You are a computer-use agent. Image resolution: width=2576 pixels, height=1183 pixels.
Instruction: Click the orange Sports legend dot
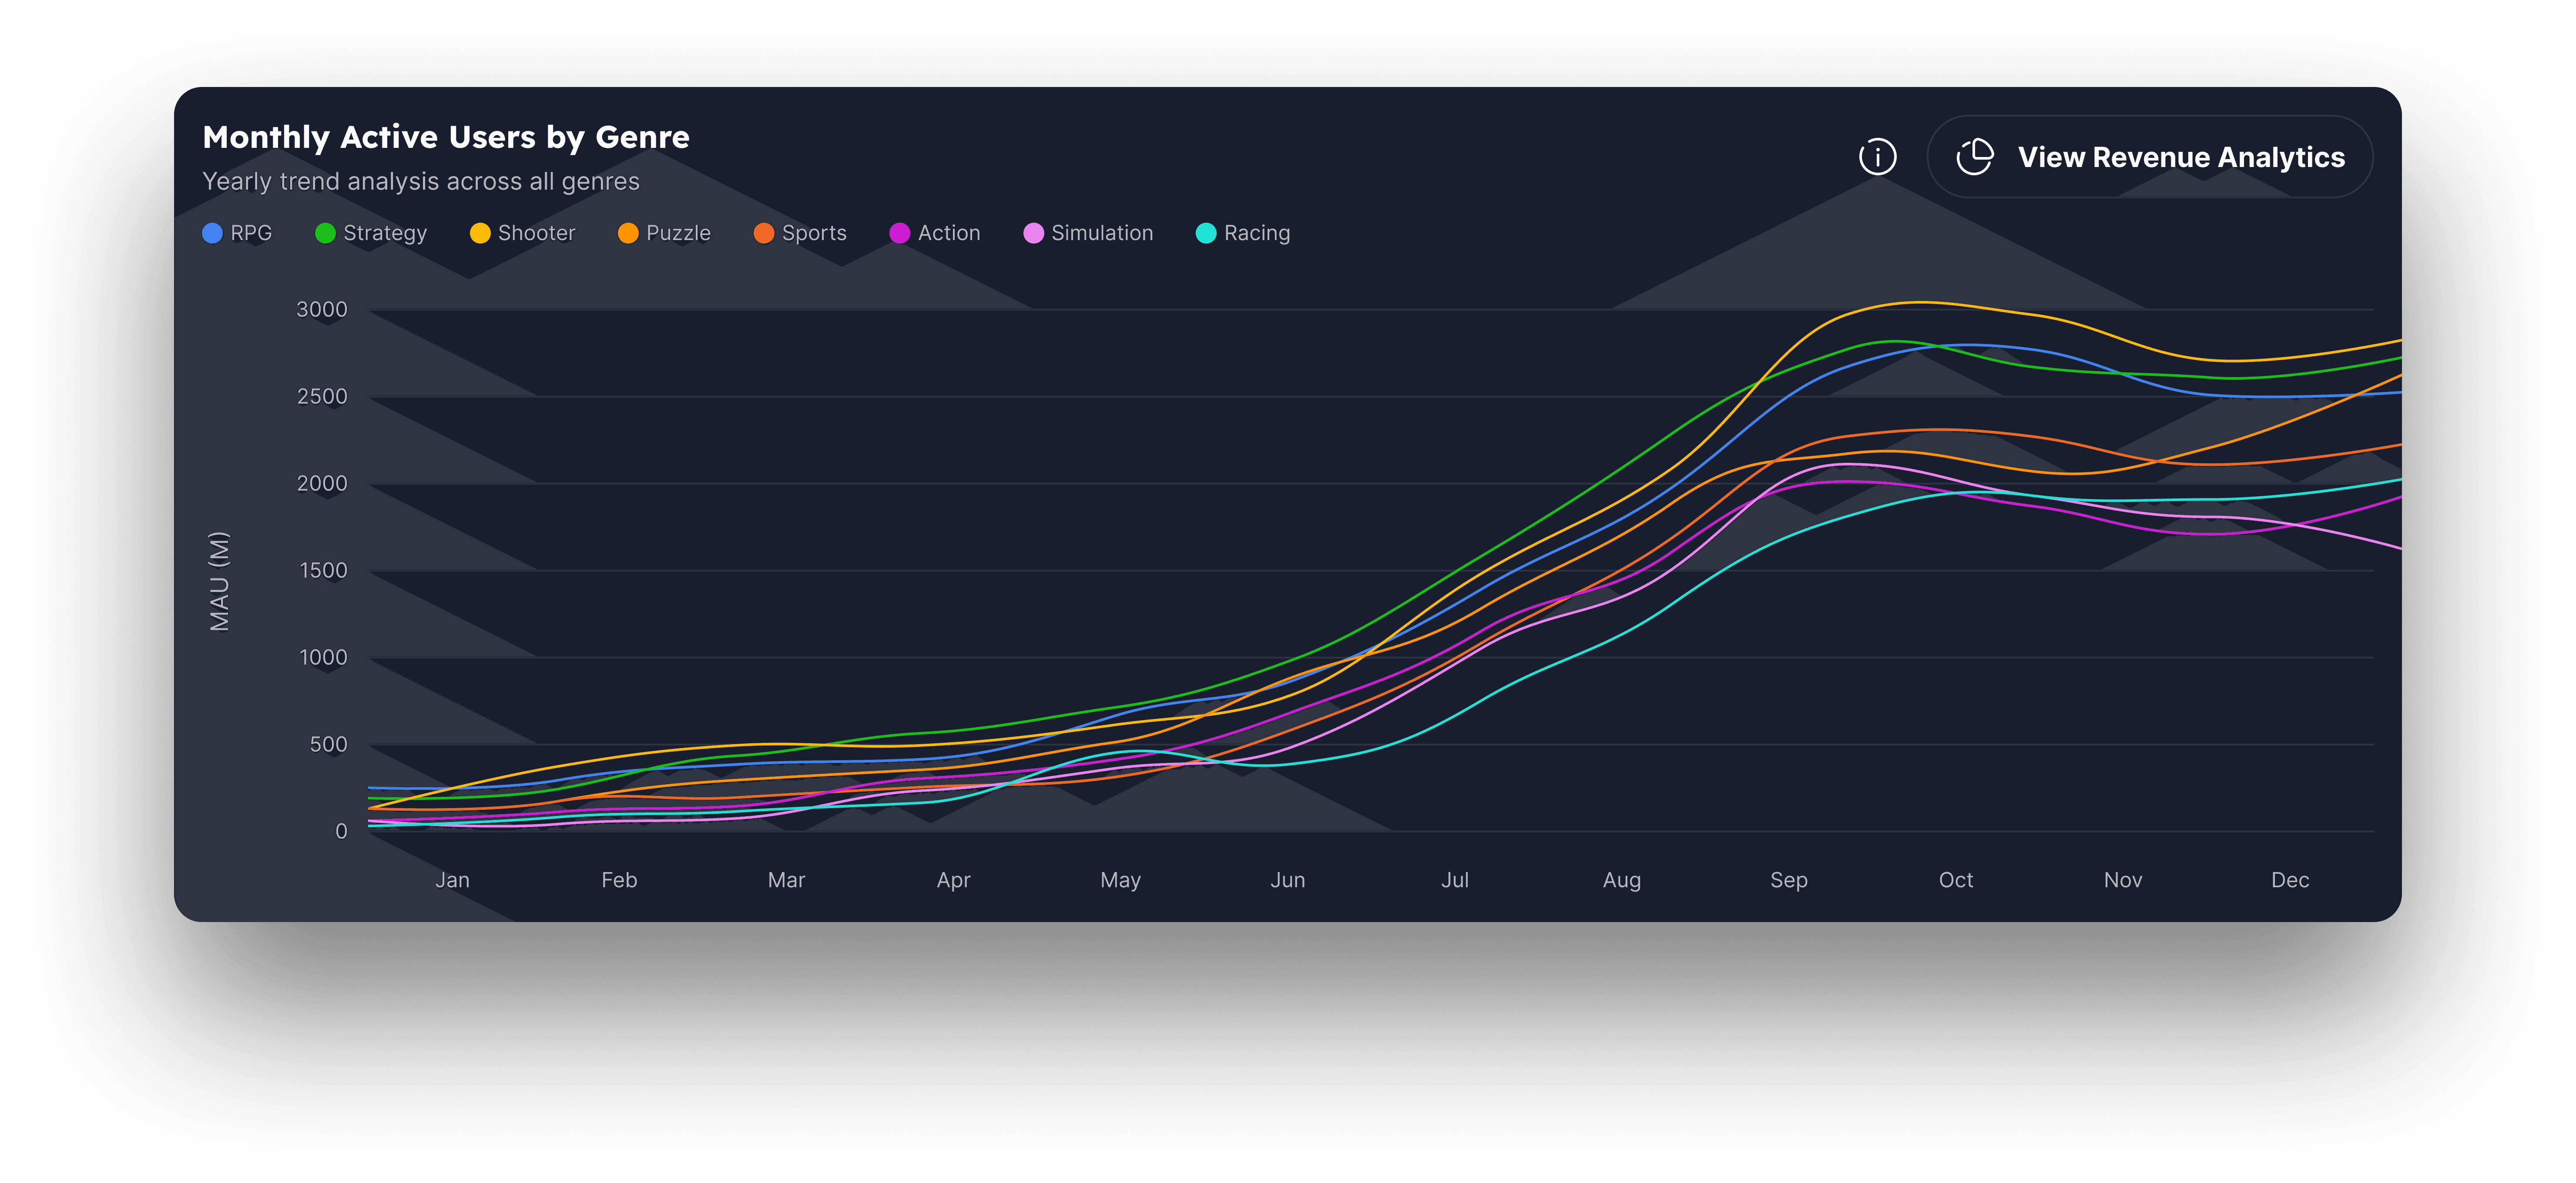click(x=764, y=233)
